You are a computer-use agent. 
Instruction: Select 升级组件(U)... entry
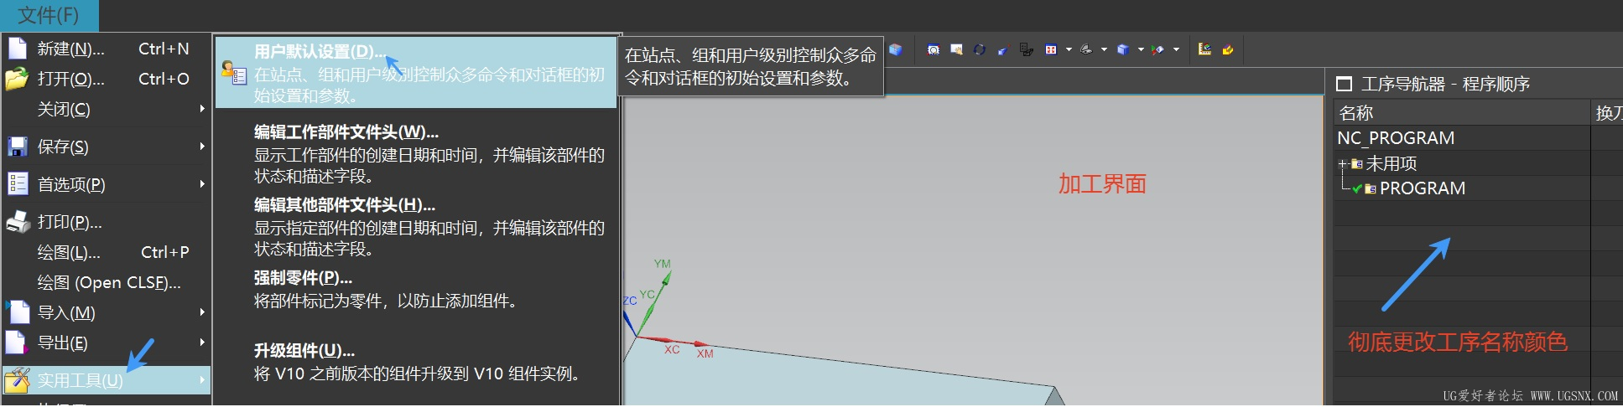(418, 363)
